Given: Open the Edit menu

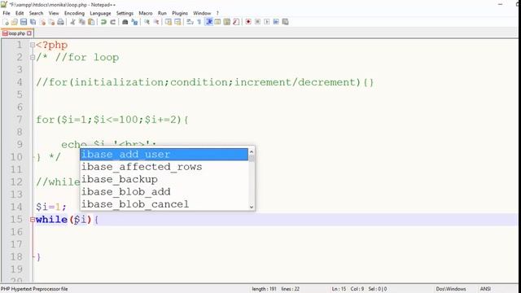Looking at the screenshot, I should (x=20, y=13).
